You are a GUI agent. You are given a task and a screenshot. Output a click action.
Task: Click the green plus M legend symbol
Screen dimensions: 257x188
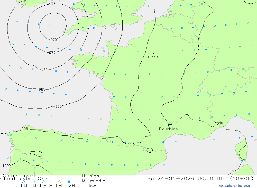point(34,182)
